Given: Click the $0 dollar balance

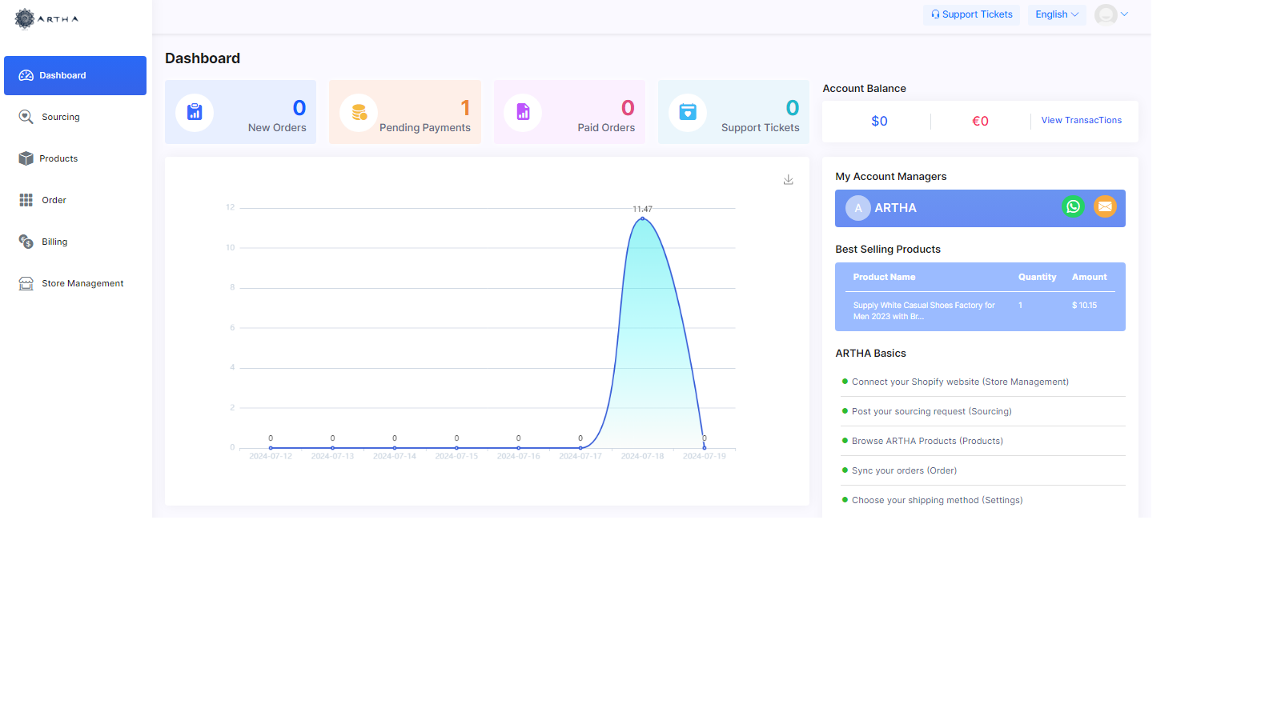Looking at the screenshot, I should (879, 122).
